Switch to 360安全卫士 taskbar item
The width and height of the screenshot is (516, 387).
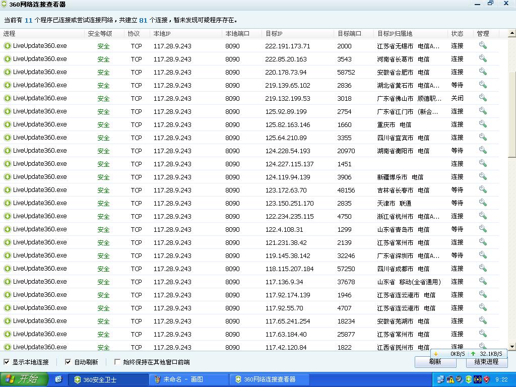point(108,380)
